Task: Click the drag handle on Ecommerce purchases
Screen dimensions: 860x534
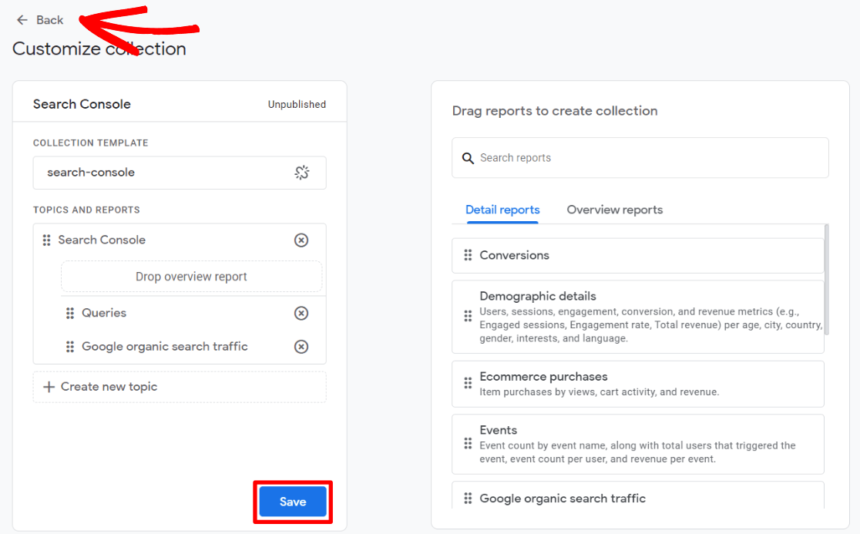Action: click(x=468, y=384)
